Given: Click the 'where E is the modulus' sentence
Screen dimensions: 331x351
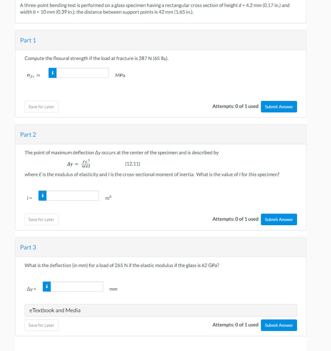Looking at the screenshot, I should point(152,174).
